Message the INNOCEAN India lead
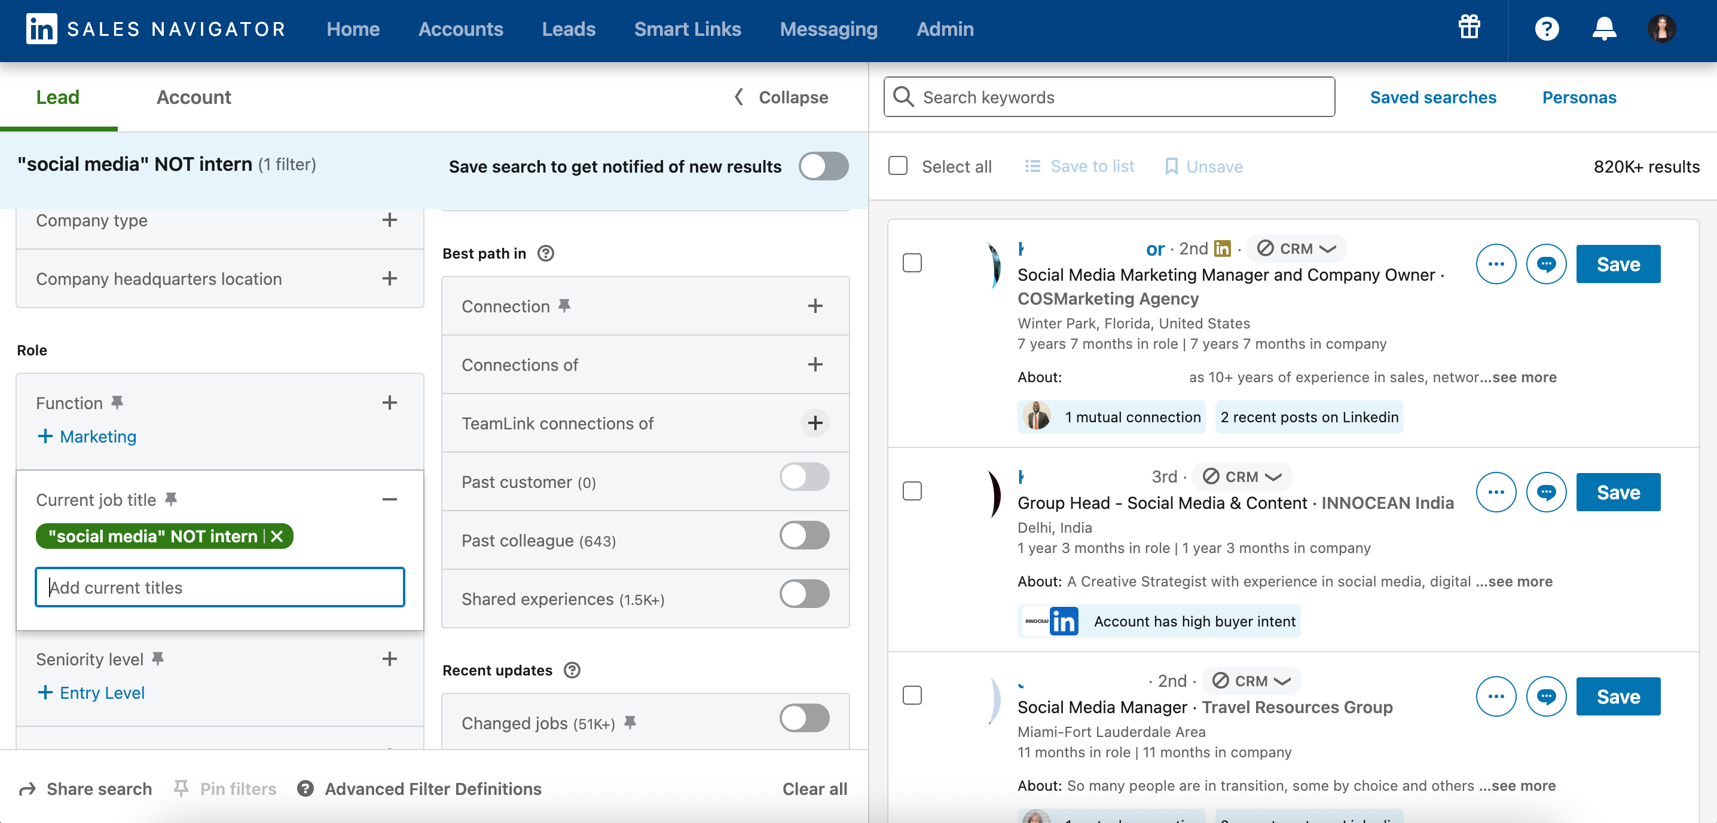1717x823 pixels. tap(1545, 492)
